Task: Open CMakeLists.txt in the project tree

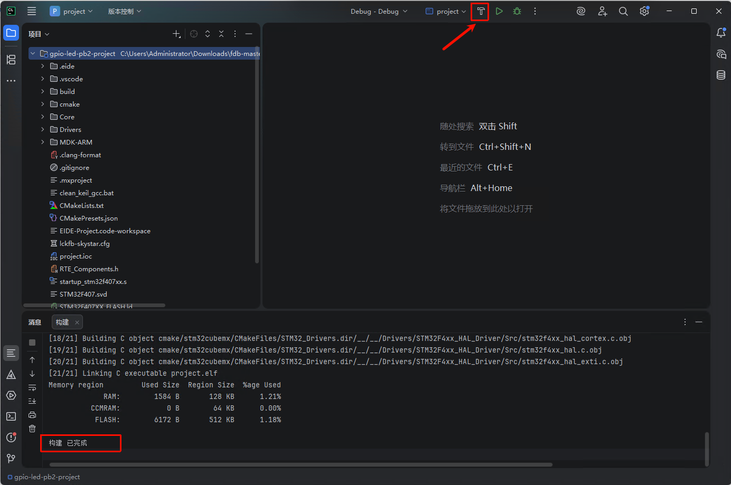Action: pyautogui.click(x=81, y=205)
